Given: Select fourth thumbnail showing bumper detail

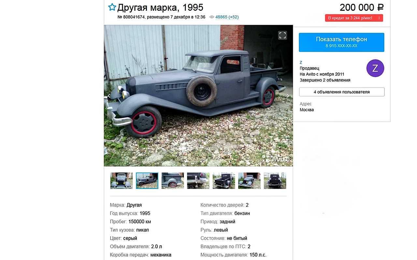Looking at the screenshot, I should click(198, 181).
